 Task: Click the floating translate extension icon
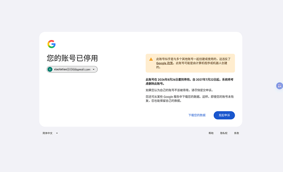coord(280,86)
